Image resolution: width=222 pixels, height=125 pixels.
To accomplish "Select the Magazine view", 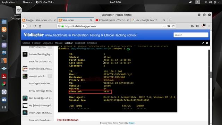I will (48, 43).
